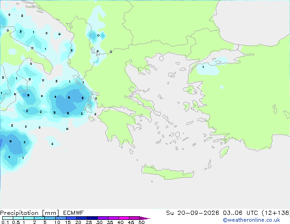Select the dark blue 20-25 mm legend swatch
This screenshot has width=290, height=224.
coord(82,218)
